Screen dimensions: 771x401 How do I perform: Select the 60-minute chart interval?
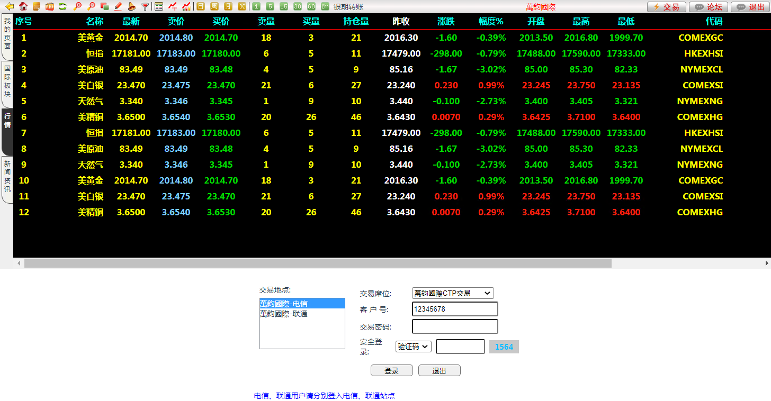(x=311, y=6)
